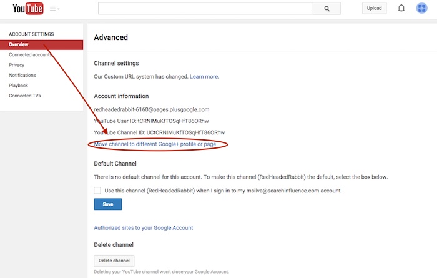The width and height of the screenshot is (437, 278).
Task: Click the Learn more link
Action: [204, 77]
